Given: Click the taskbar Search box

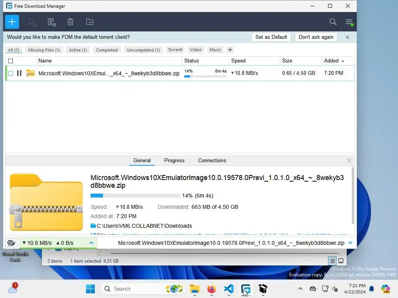Looking at the screenshot, I should pos(142,289).
